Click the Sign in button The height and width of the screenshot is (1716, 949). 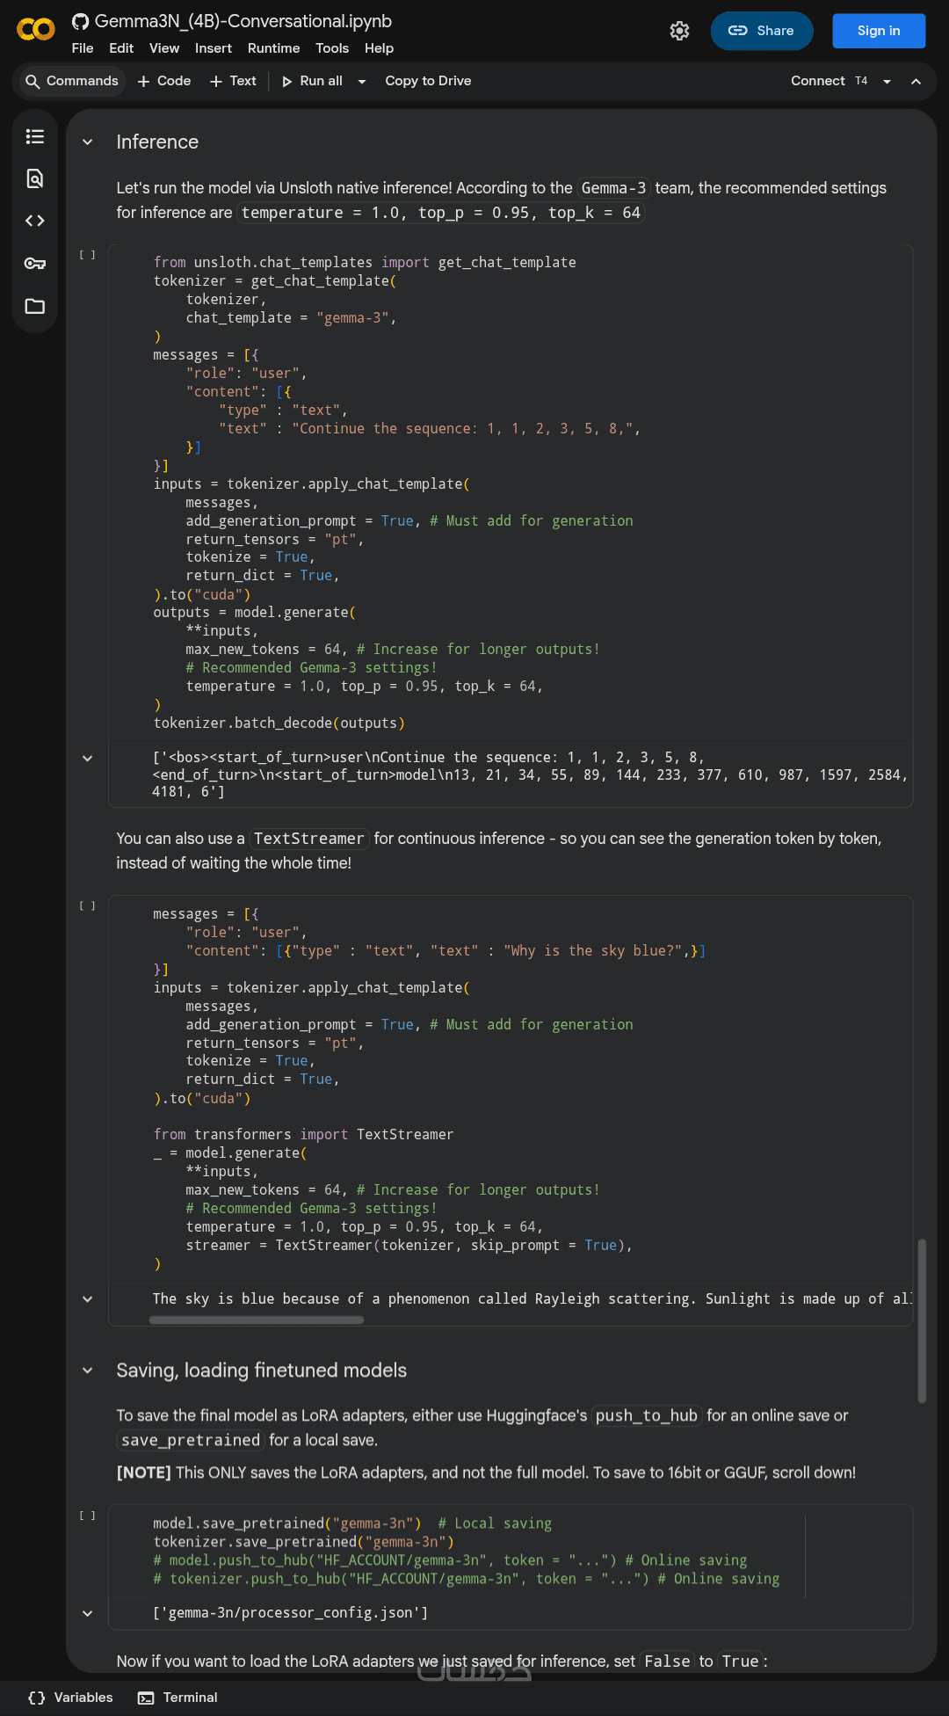[x=878, y=31]
